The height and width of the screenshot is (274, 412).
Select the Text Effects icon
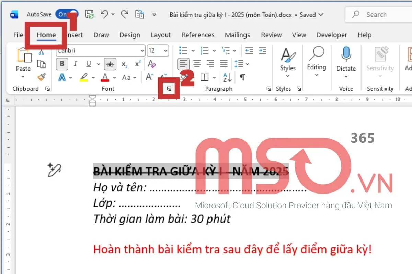pyautogui.click(x=62, y=77)
